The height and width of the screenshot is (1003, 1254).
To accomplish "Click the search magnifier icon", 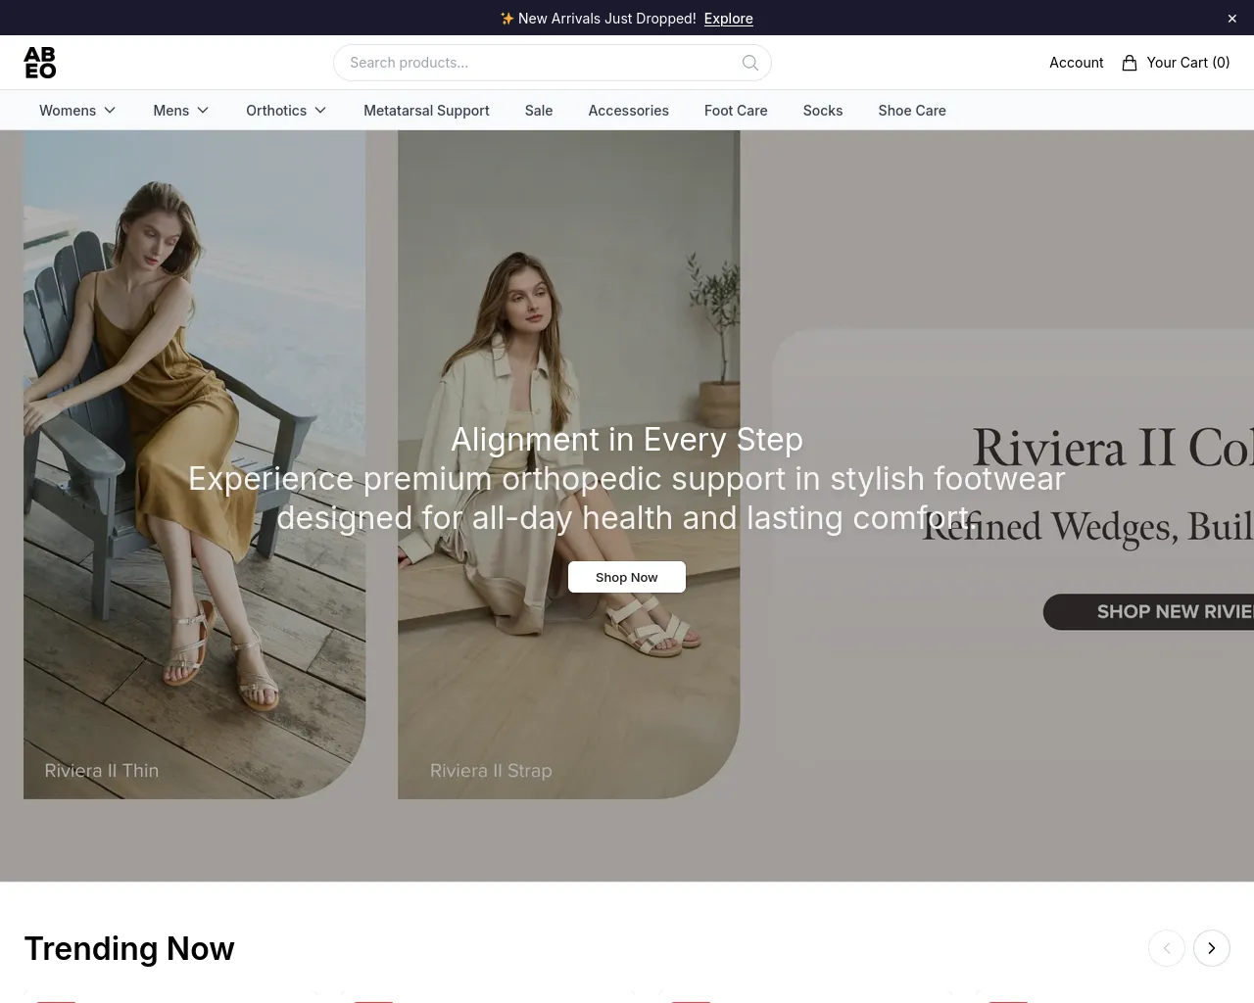I will pos(750,63).
